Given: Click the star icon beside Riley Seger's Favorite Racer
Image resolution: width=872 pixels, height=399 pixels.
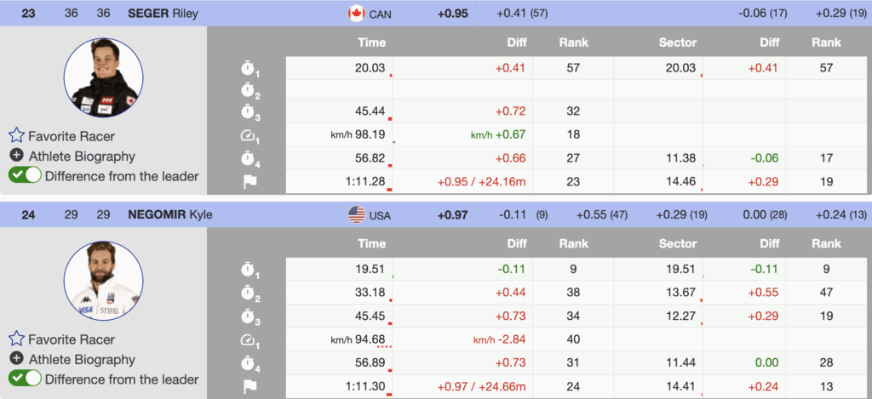Looking at the screenshot, I should 16,135.
